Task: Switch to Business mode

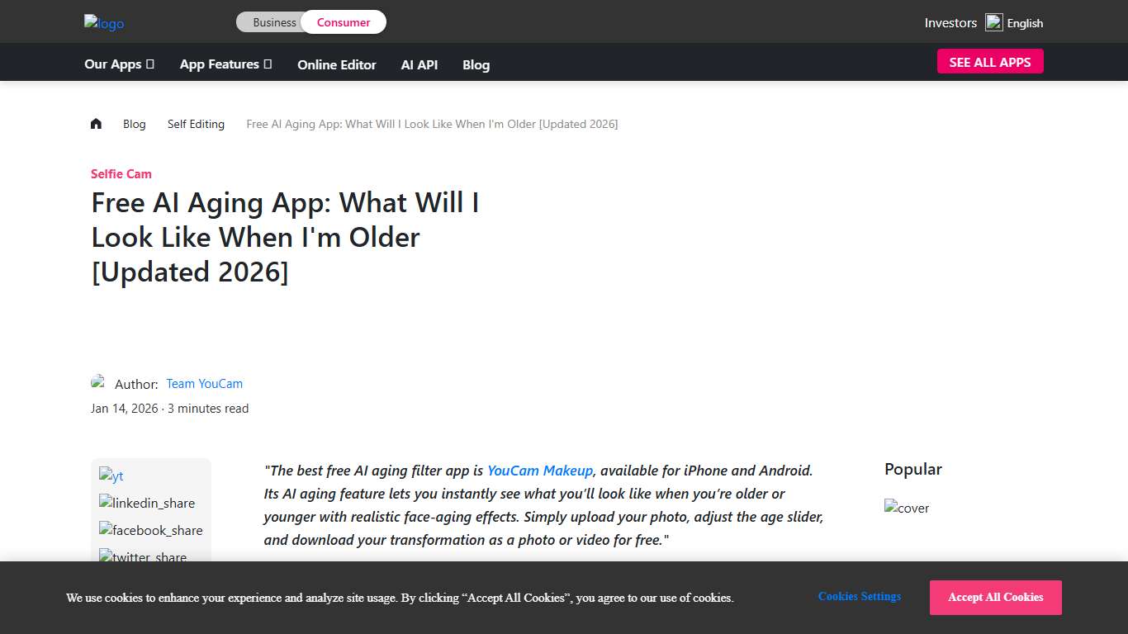Action: pyautogui.click(x=276, y=22)
